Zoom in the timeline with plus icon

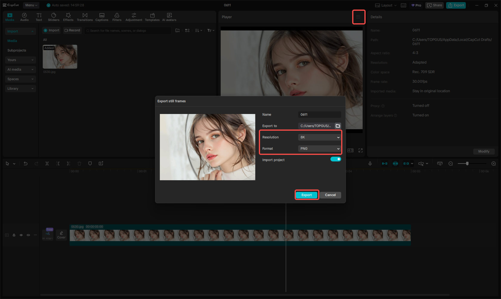click(x=494, y=164)
